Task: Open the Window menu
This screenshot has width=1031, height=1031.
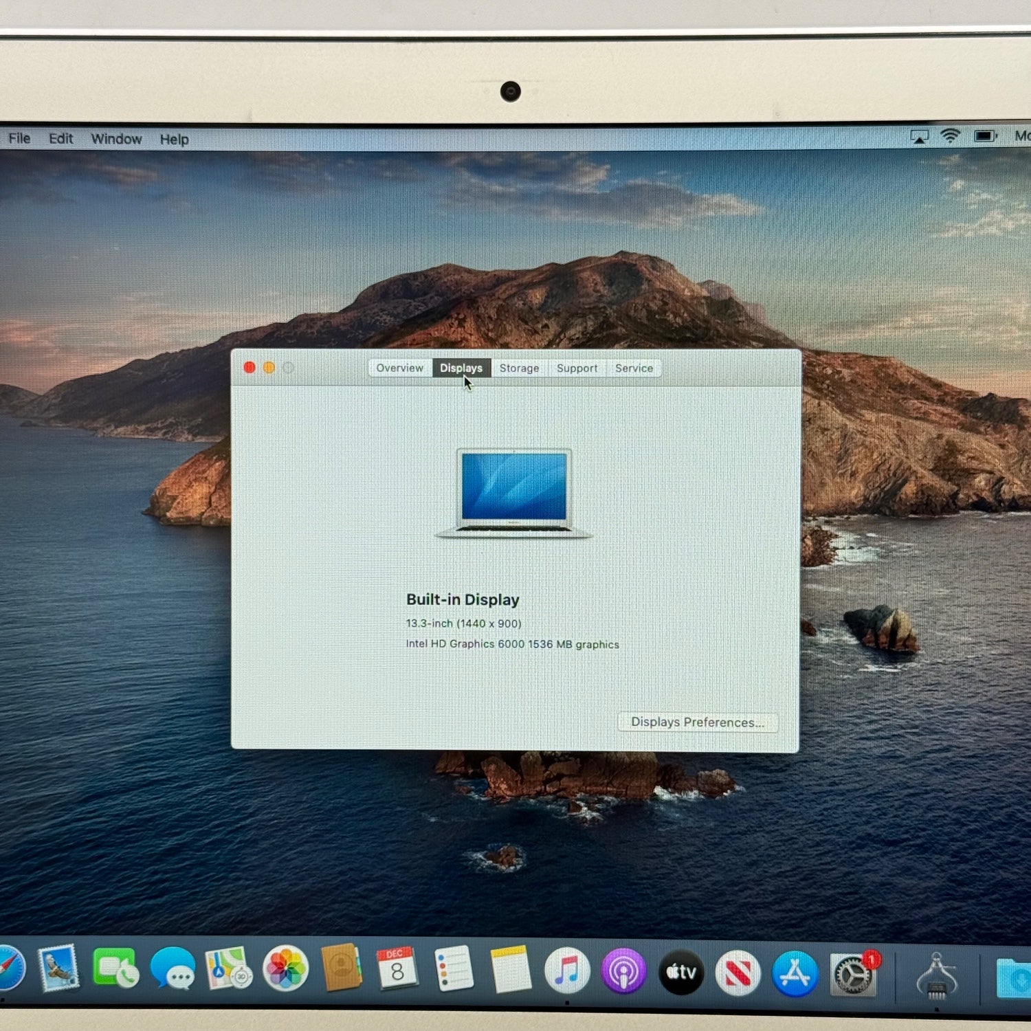Action: [x=116, y=139]
